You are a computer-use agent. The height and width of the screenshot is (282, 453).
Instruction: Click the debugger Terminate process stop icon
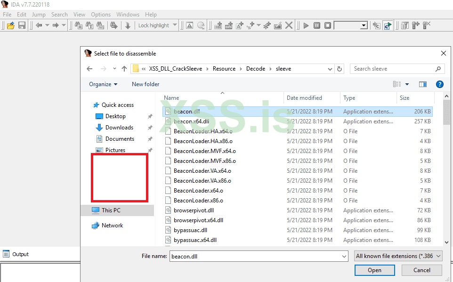coord(328,25)
